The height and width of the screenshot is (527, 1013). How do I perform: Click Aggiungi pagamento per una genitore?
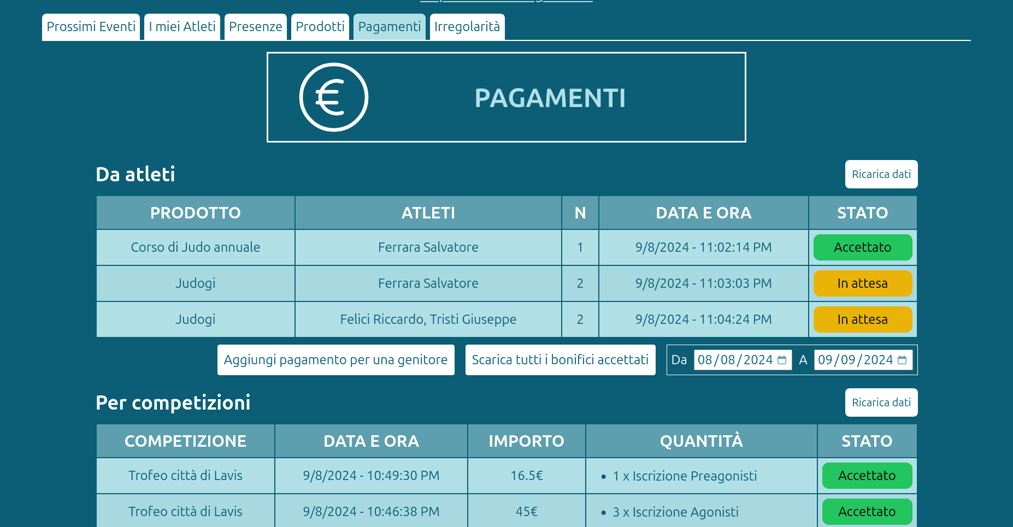335,360
